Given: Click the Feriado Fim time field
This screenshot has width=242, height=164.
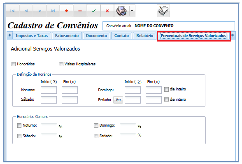Looking at the screenshot, I should [154, 100].
